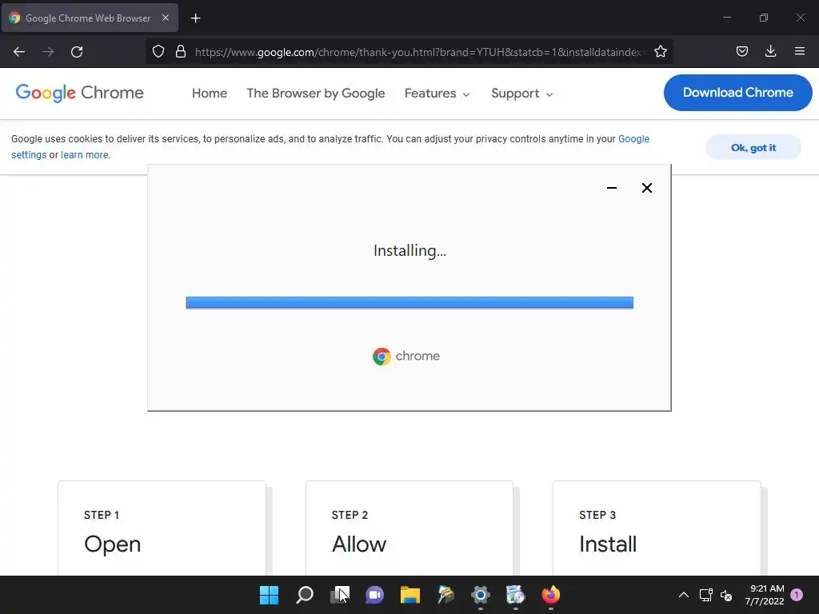The height and width of the screenshot is (614, 819).
Task: Click the installing progress bar
Action: point(409,303)
